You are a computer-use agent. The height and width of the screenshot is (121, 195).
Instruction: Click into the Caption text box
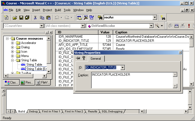point(132,80)
